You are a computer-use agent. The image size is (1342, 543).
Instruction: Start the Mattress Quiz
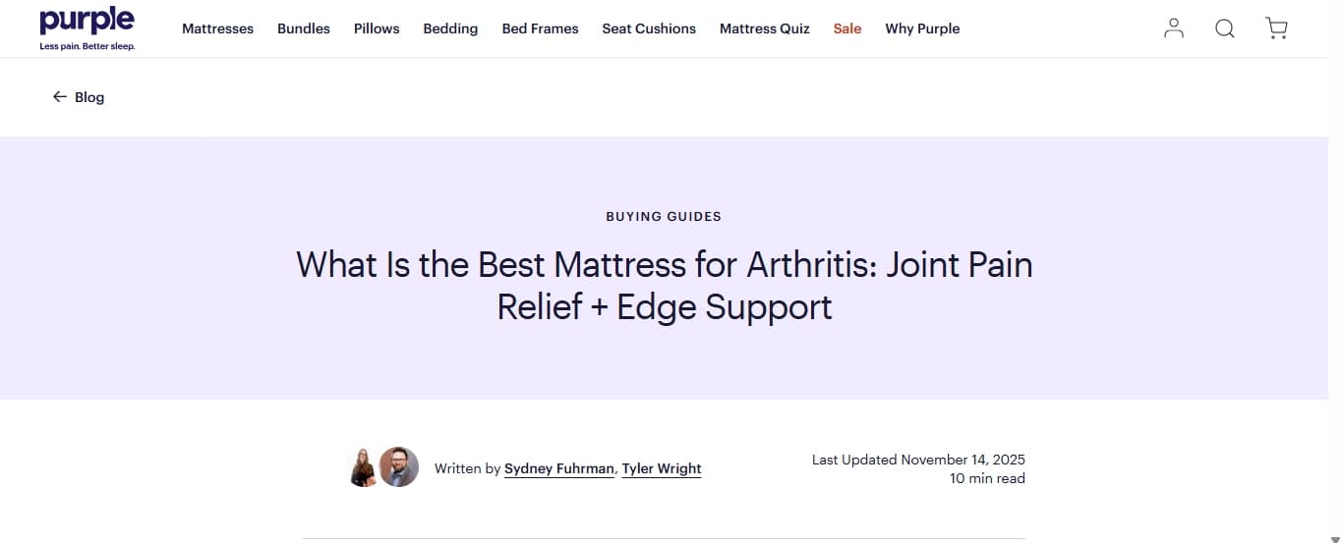(x=765, y=28)
